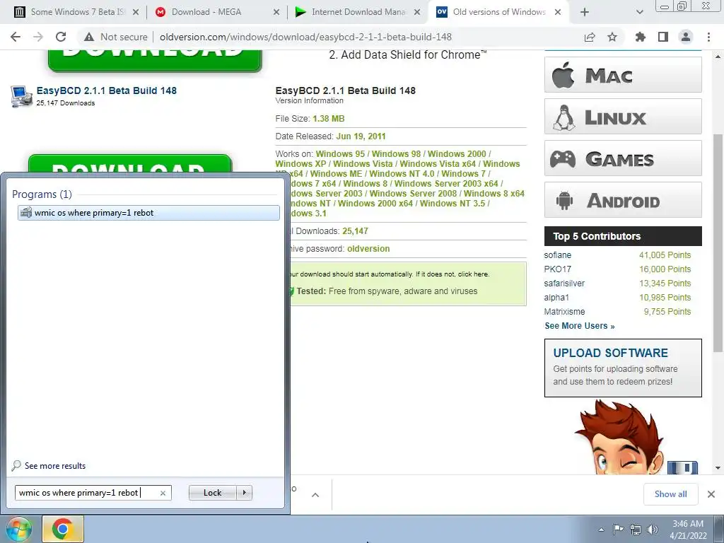This screenshot has width=724, height=543.
Task: Switch to Some Windows 7 Beta ISO tab
Action: click(76, 12)
